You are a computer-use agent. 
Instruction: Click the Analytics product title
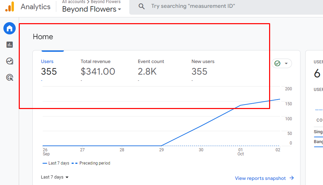(35, 7)
